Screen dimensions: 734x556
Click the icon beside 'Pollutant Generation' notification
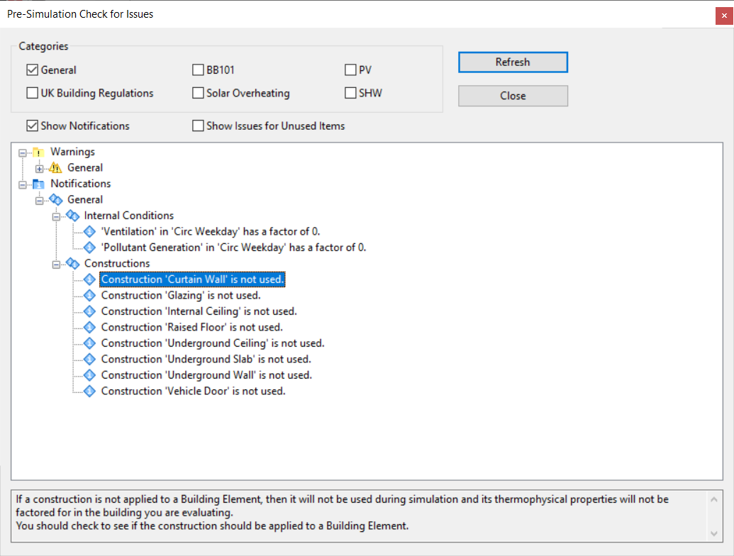[89, 248]
